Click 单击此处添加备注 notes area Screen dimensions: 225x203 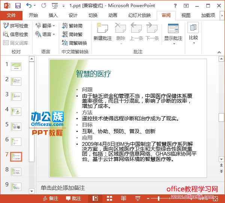(x=63, y=188)
